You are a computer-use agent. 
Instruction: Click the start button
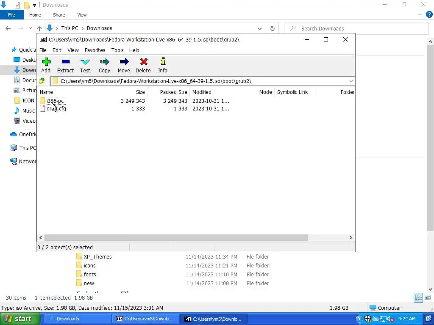[20, 319]
